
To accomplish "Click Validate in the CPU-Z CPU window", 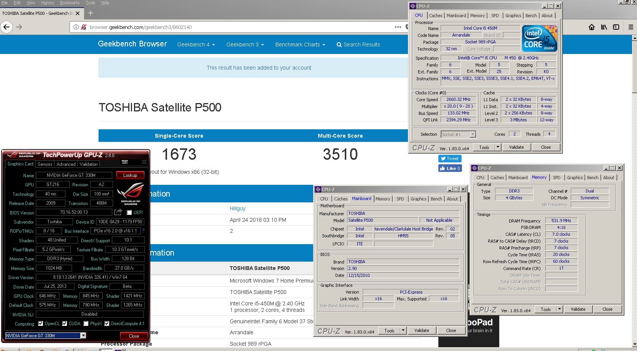I will (x=516, y=147).
